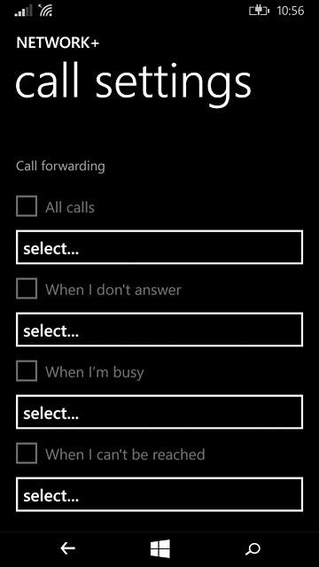This screenshot has height=567, width=319.
Task: Tap the battery charging status icon
Action: [x=260, y=12]
